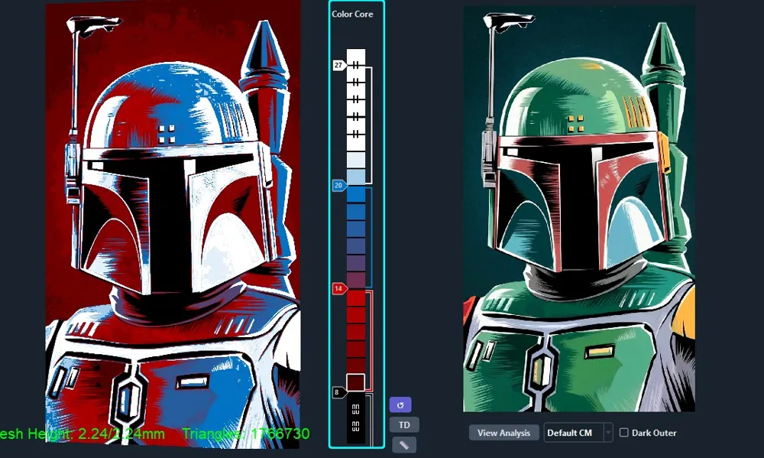The height and width of the screenshot is (458, 764).
Task: Click the Mesh Height 2.24mm status text
Action: 83,434
